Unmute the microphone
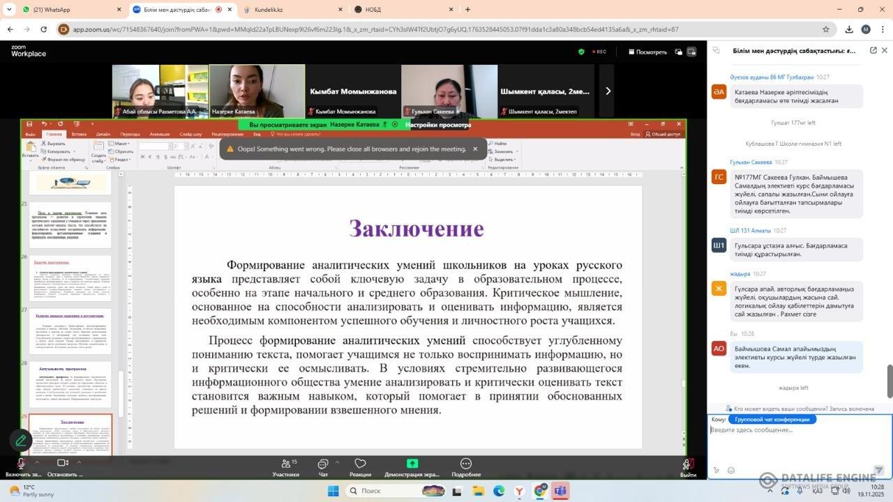Viewport: 893px width, 502px height. coord(21,464)
